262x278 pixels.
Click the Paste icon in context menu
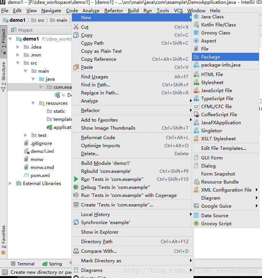[76, 67]
